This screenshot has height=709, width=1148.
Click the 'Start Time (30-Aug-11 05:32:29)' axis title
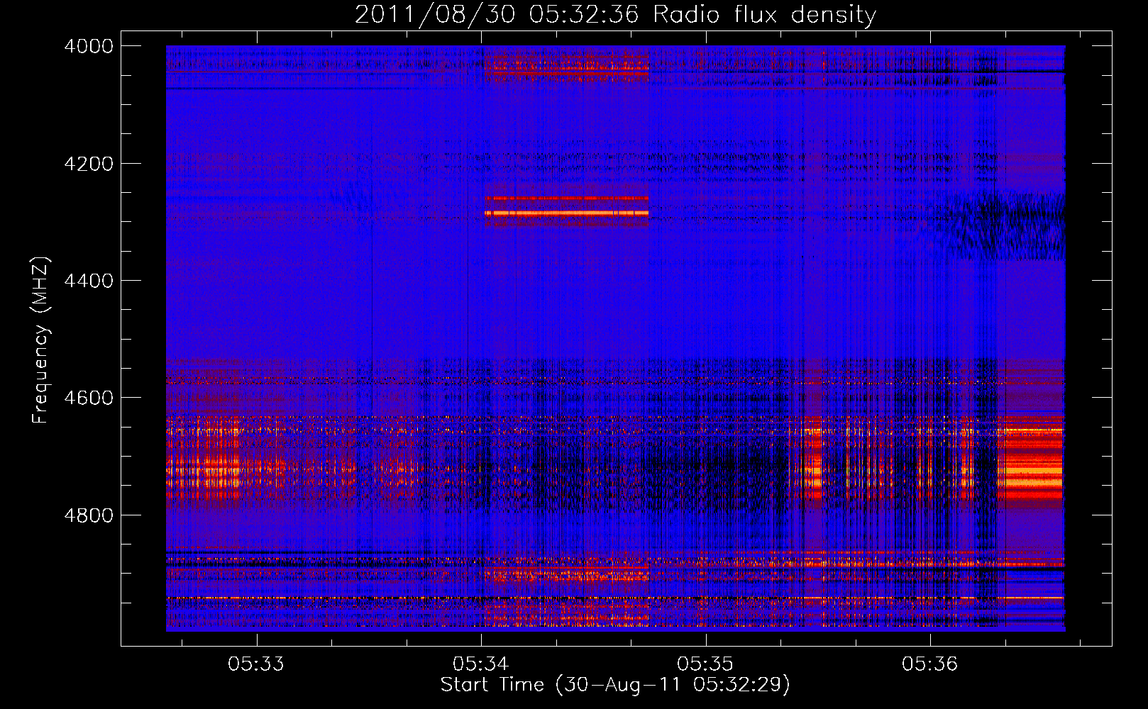coord(615,685)
